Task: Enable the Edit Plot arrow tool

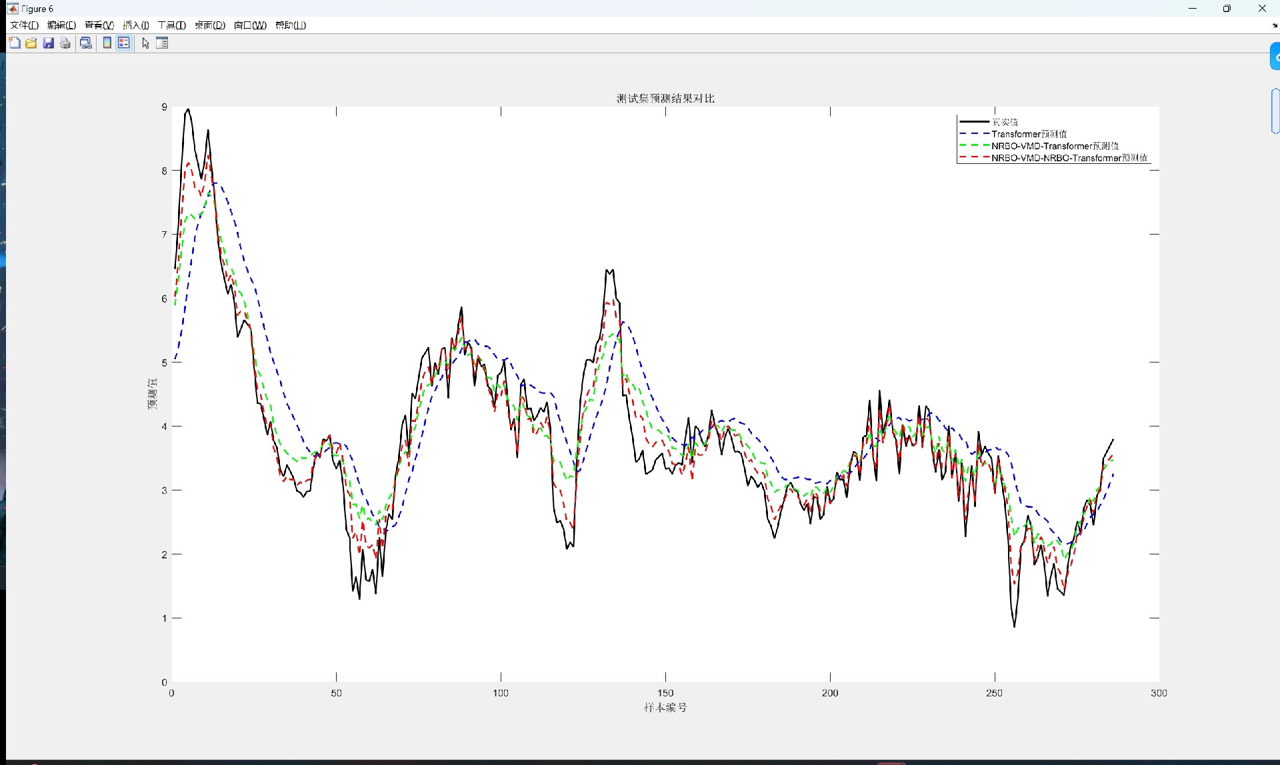Action: pos(145,43)
